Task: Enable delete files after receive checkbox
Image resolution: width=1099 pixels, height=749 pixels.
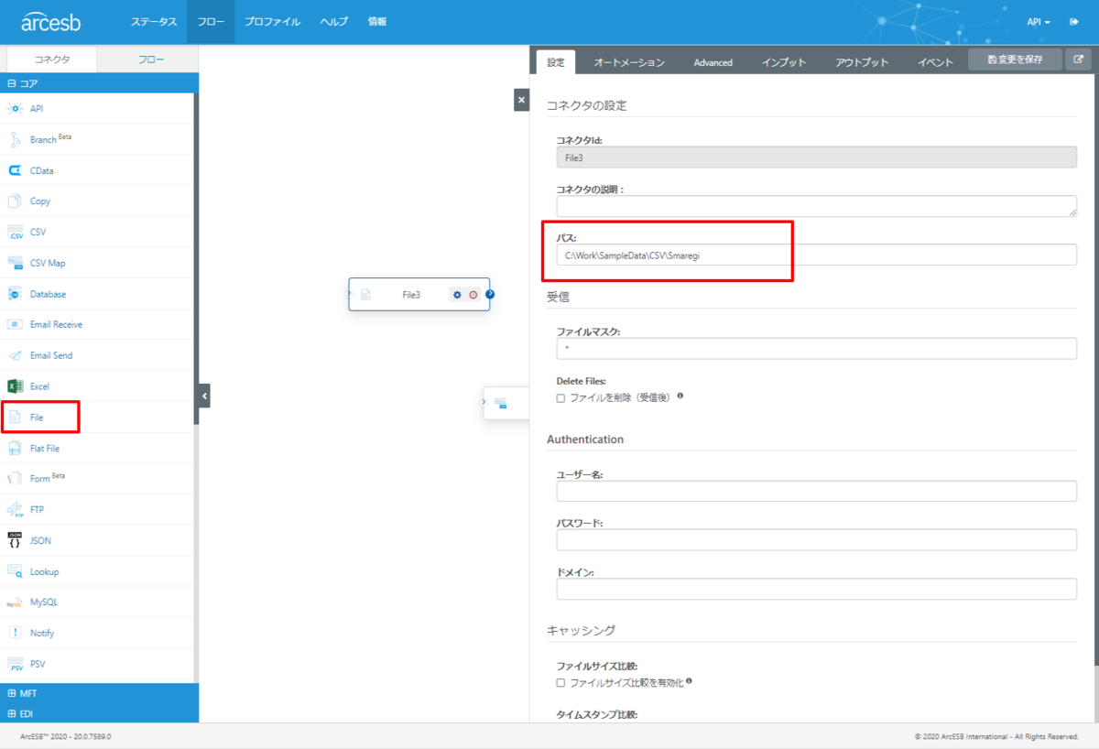Action: coord(560,398)
